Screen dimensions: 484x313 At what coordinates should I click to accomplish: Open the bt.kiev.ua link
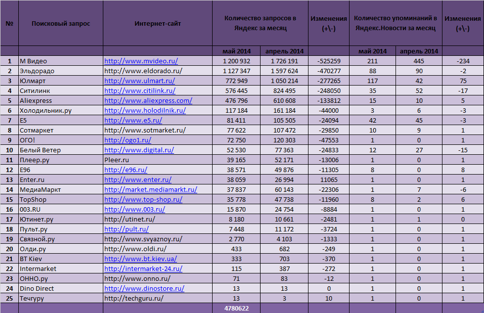point(140,259)
